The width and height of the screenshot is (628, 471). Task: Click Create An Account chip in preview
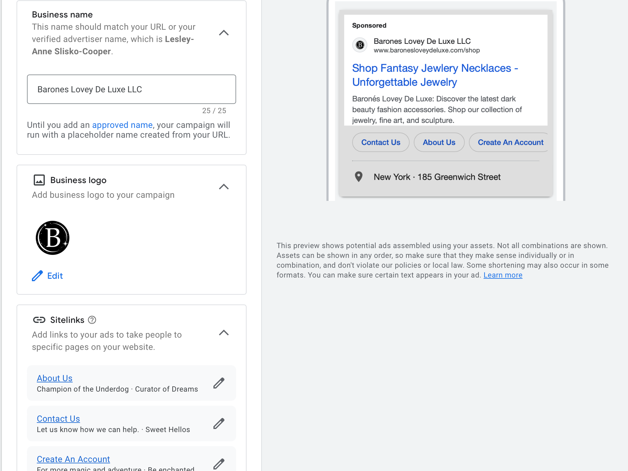click(510, 142)
